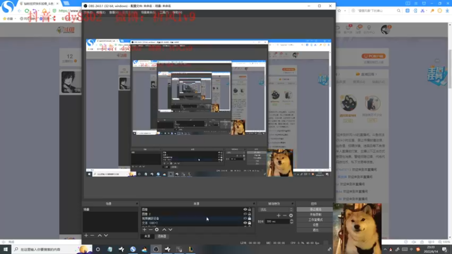The height and width of the screenshot is (254, 452).
Task: Enable 工作室模式 button
Action: [x=315, y=220]
